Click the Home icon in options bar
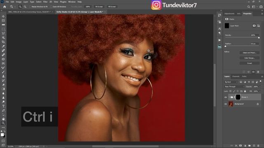264x148 pixels. pos(5,7)
